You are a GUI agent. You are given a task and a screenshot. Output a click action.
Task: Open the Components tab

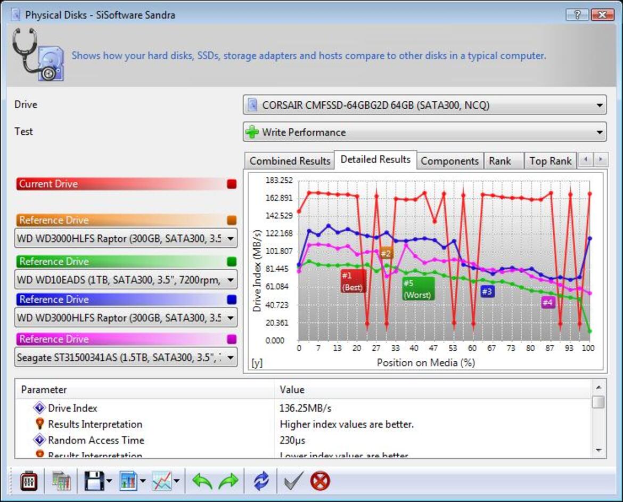coord(450,161)
